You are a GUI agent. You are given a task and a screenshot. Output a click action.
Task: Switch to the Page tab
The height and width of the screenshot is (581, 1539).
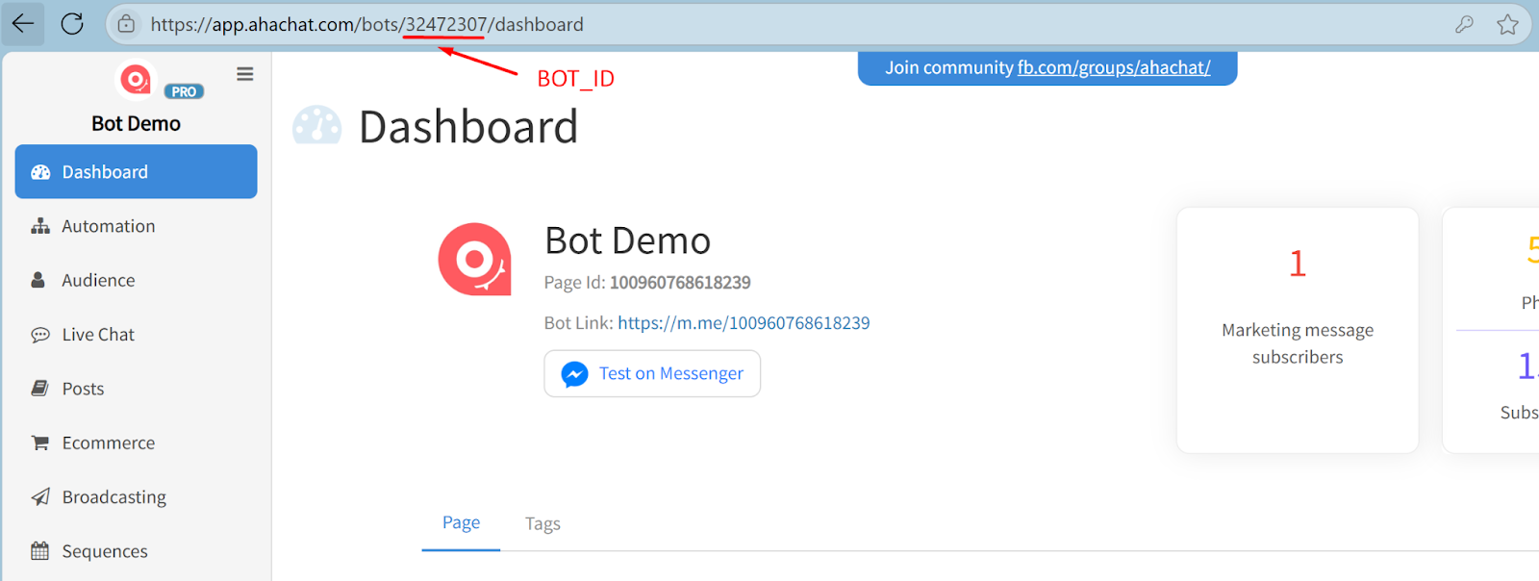pos(461,523)
